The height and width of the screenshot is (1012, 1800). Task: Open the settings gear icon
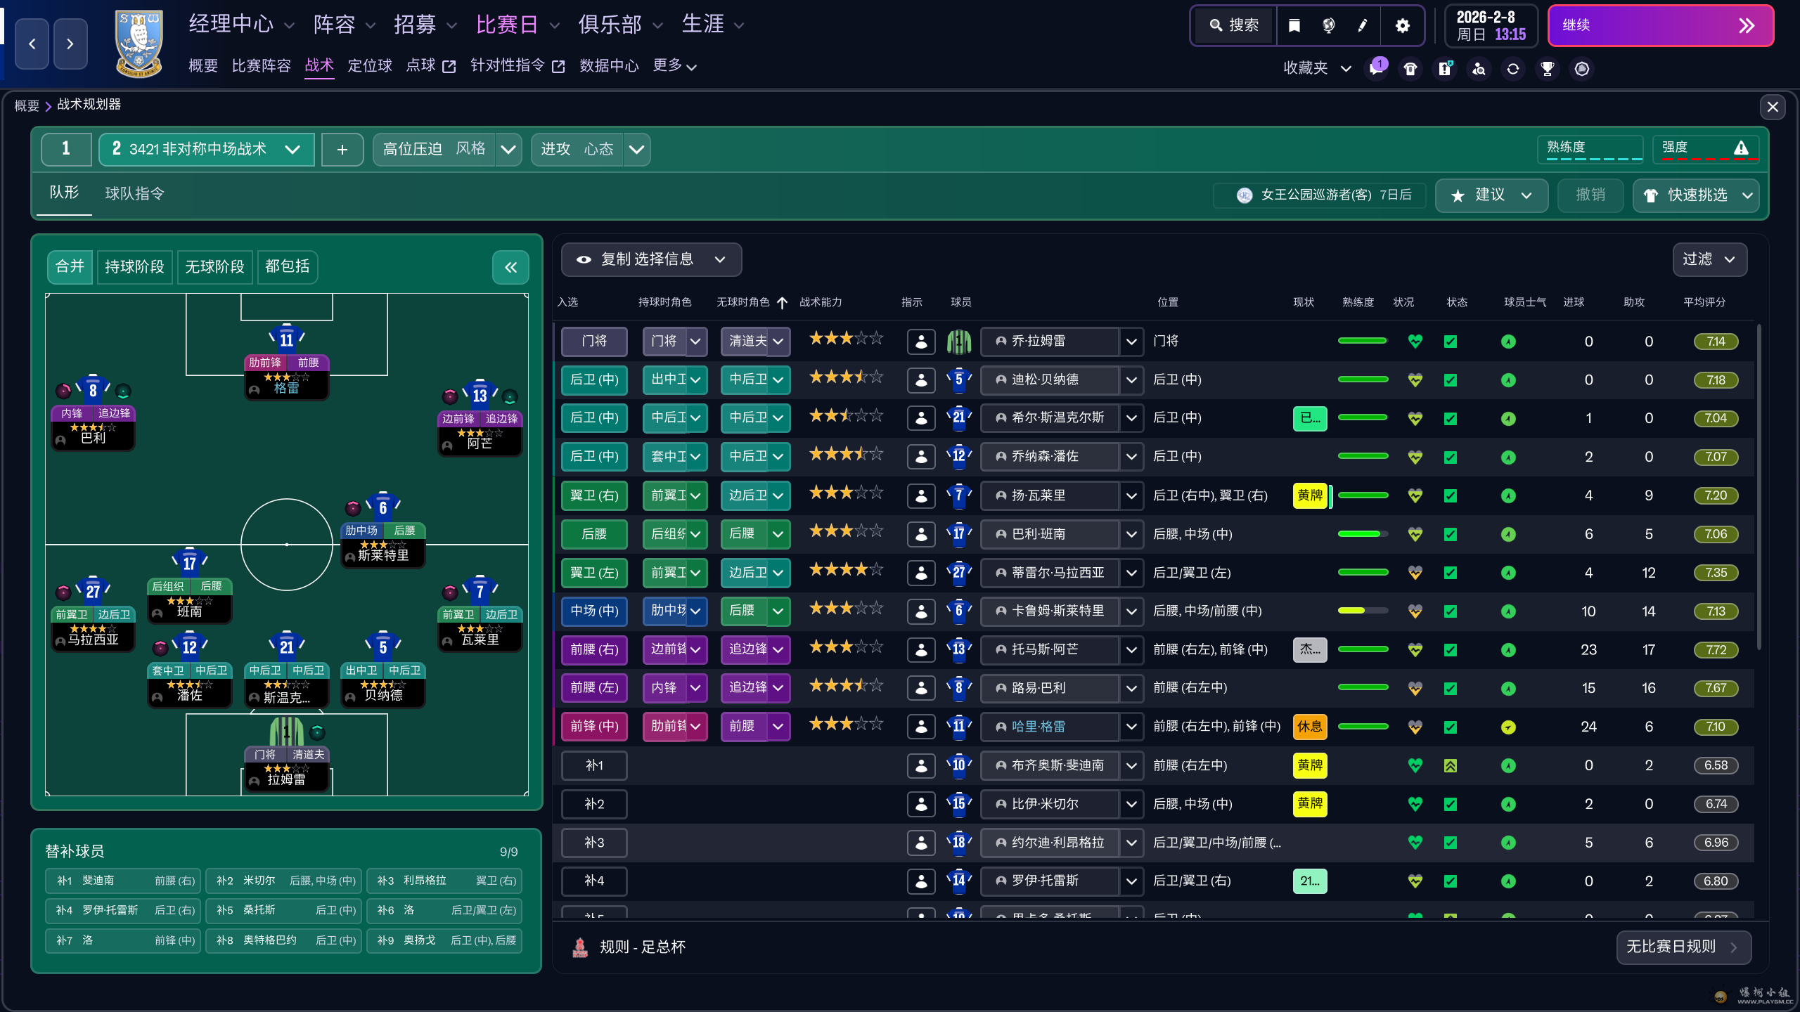tap(1402, 26)
